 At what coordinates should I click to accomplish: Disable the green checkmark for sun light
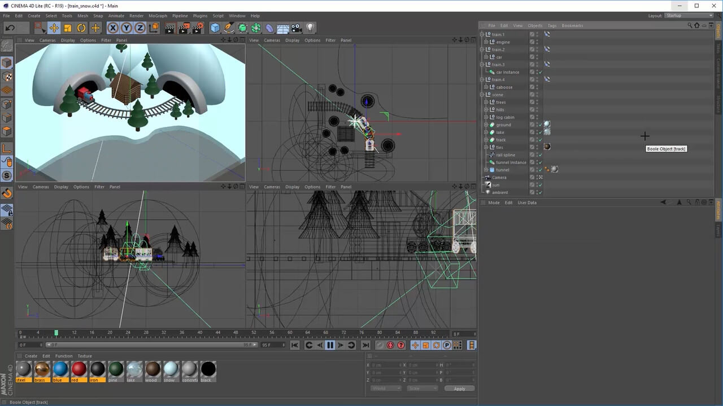point(540,185)
